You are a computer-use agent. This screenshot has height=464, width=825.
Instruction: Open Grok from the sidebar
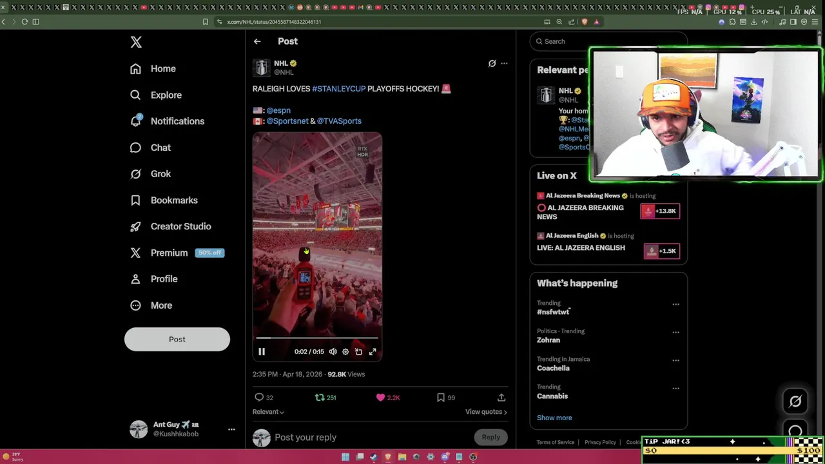coord(150,174)
